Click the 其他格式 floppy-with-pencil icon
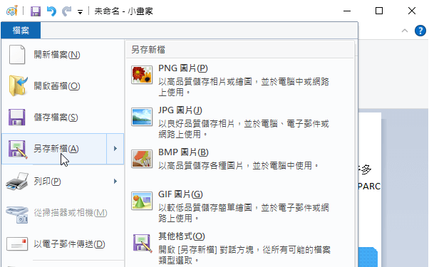Image resolution: width=429 pixels, height=267 pixels. pyautogui.click(x=143, y=243)
